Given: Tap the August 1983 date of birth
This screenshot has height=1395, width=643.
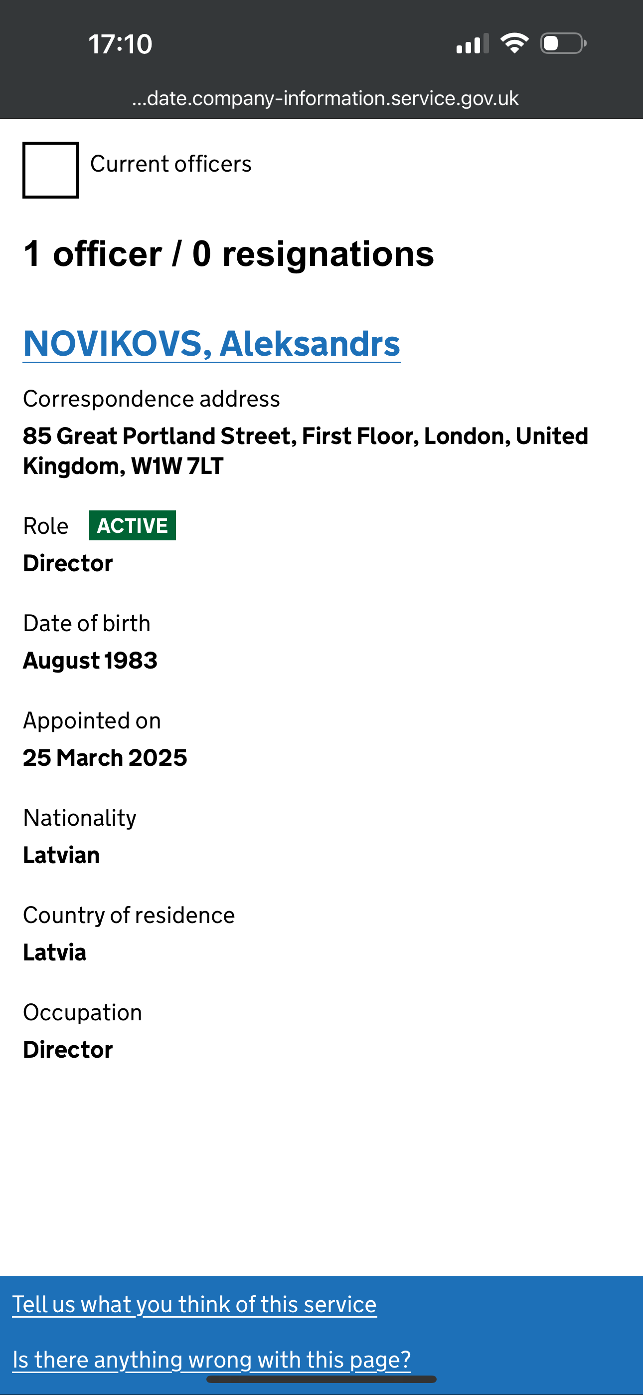Looking at the screenshot, I should [x=90, y=660].
